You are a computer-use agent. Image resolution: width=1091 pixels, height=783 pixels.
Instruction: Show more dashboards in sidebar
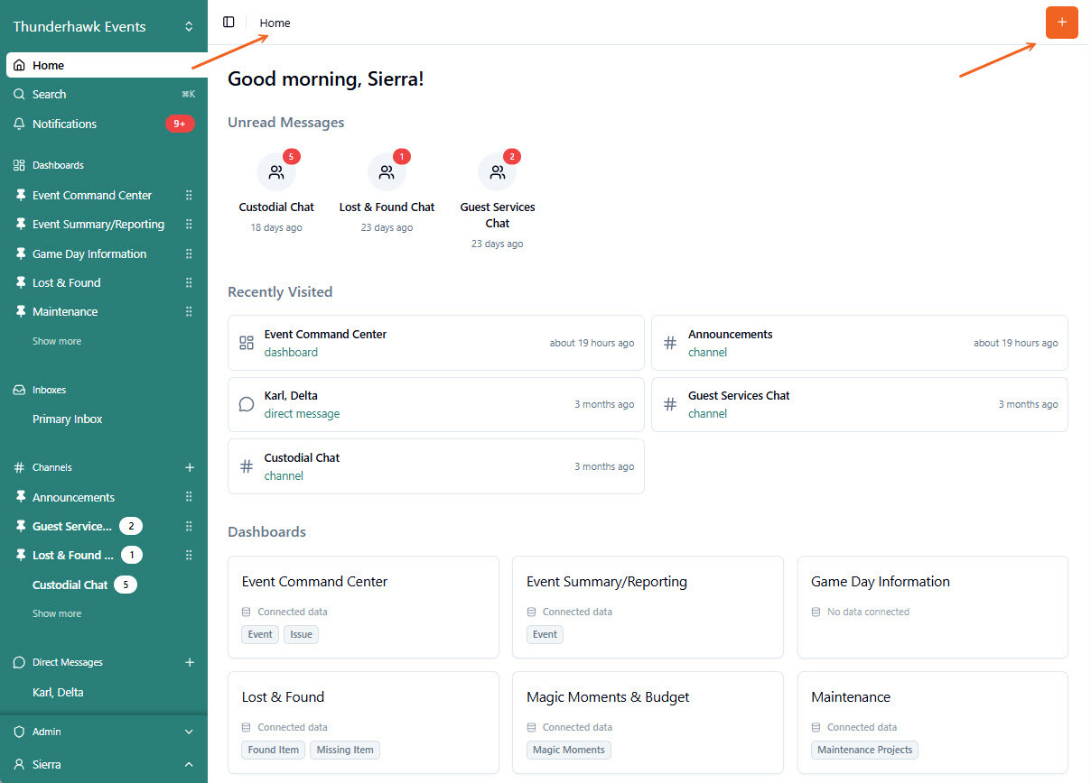[57, 341]
